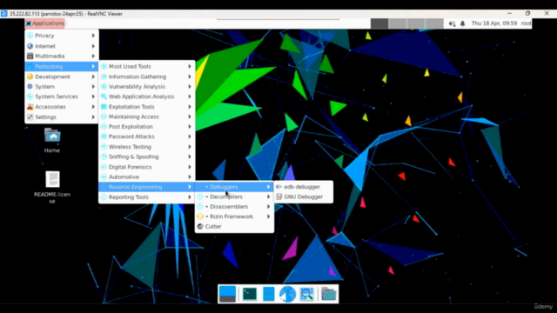Open the Accessories menu category

tap(62, 107)
